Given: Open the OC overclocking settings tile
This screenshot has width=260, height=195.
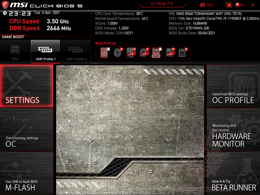Looking at the screenshot, I should pyautogui.click(x=26, y=130).
